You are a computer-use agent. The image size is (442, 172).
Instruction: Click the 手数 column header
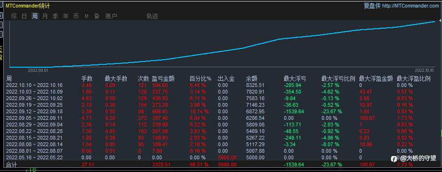click(x=87, y=79)
